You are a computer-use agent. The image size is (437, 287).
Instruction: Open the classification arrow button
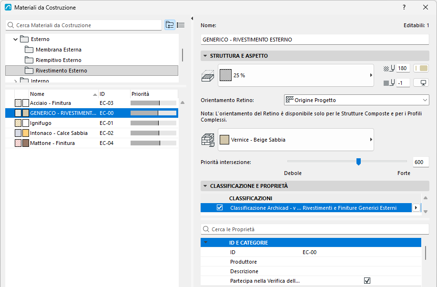[416, 207]
